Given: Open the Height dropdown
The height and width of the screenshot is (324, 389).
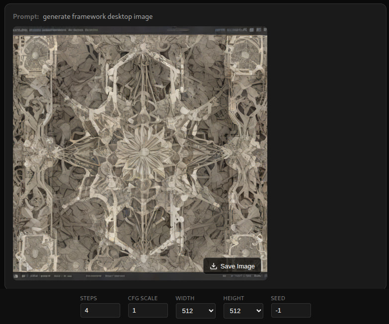Looking at the screenshot, I should [x=243, y=311].
